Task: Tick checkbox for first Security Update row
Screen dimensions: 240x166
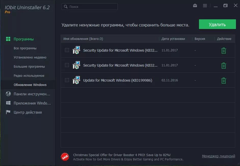Action: 67,50
